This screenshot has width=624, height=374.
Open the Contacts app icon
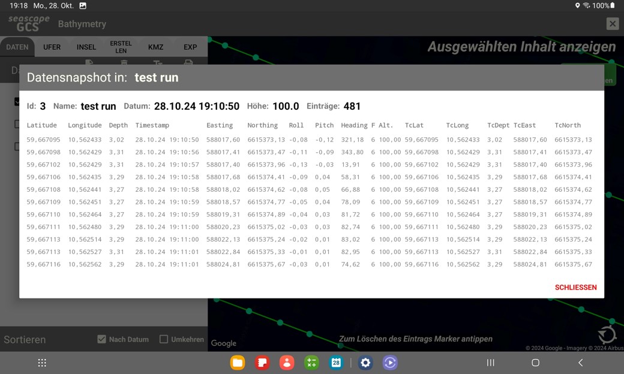pos(287,363)
